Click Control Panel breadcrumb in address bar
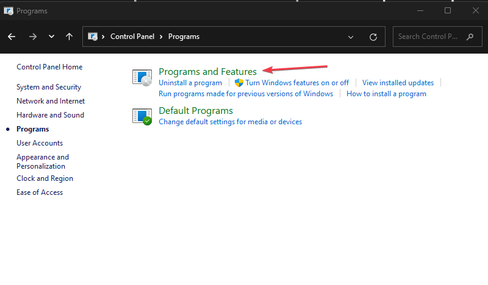 click(x=132, y=37)
